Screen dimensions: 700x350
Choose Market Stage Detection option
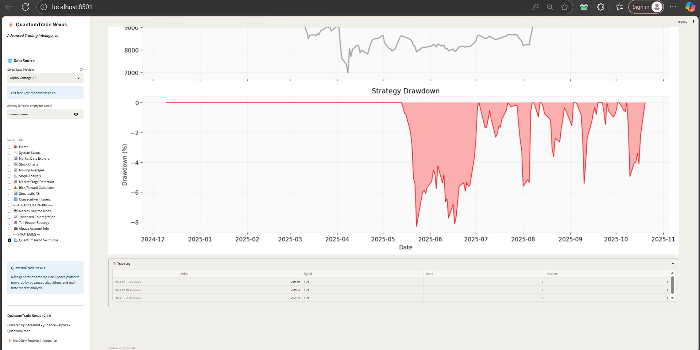[9, 182]
